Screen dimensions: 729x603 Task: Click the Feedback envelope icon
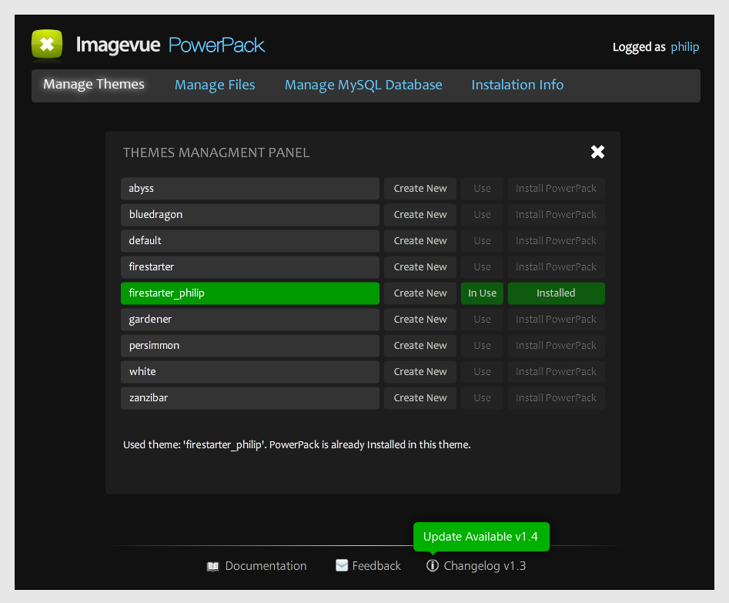(x=342, y=565)
